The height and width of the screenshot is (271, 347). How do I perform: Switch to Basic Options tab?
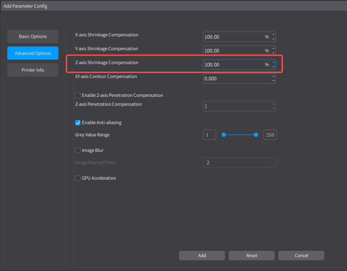pyautogui.click(x=33, y=37)
